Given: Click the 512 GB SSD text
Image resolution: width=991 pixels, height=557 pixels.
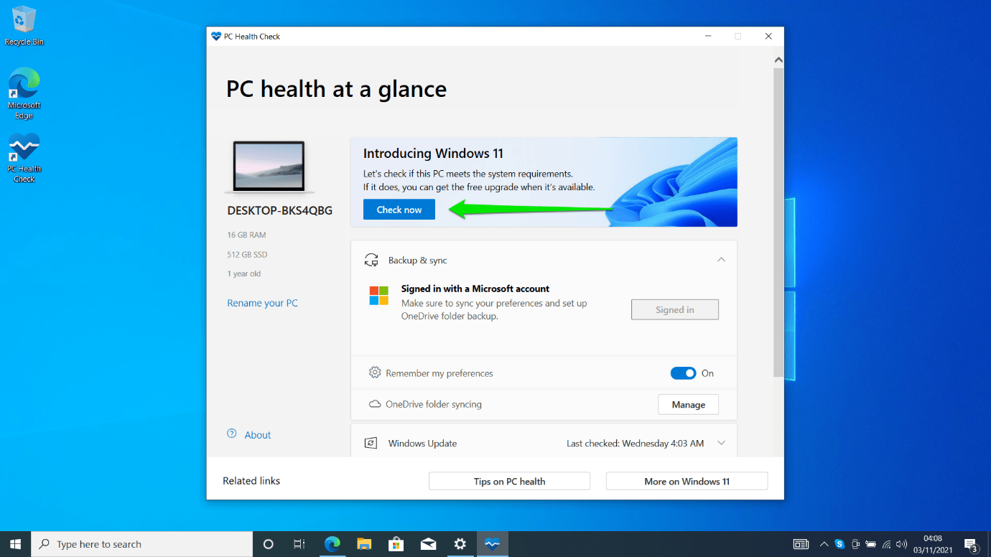Looking at the screenshot, I should pos(247,254).
